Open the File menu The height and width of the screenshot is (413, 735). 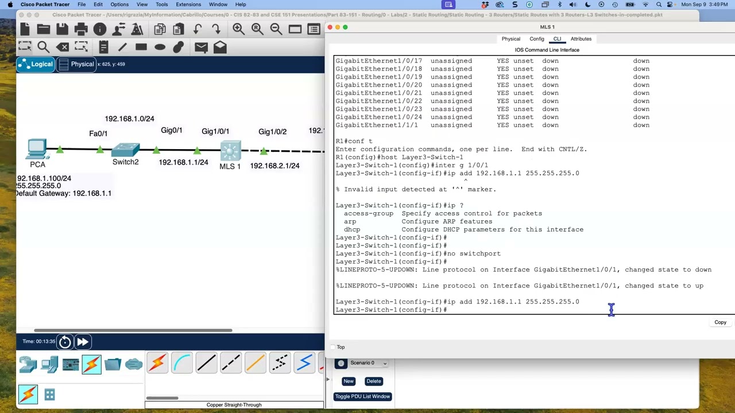[x=82, y=5]
